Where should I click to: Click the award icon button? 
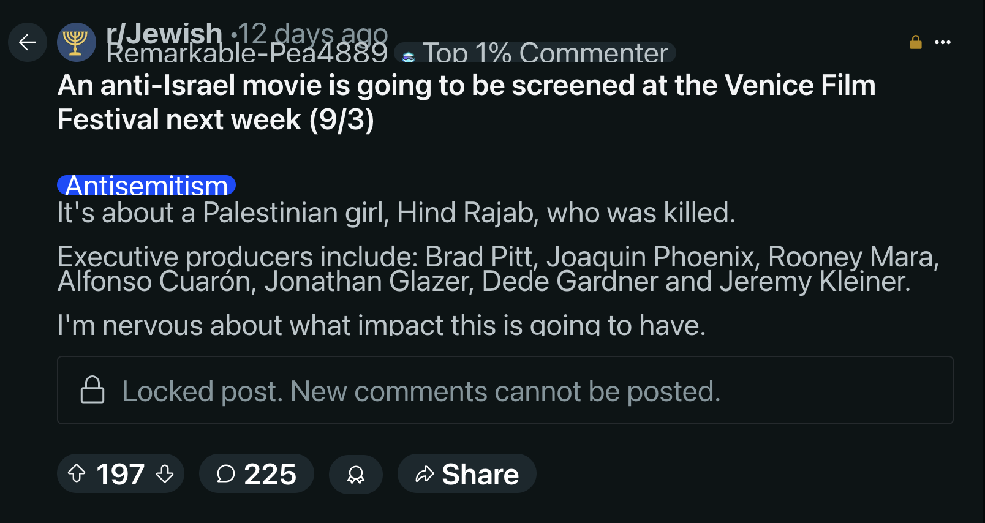click(x=356, y=474)
